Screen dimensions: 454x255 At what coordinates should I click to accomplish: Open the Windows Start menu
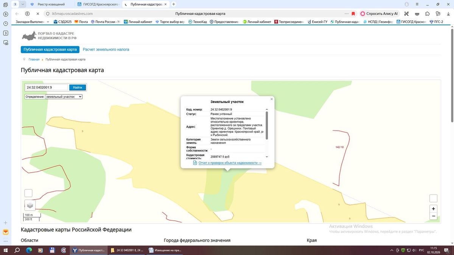(6, 250)
